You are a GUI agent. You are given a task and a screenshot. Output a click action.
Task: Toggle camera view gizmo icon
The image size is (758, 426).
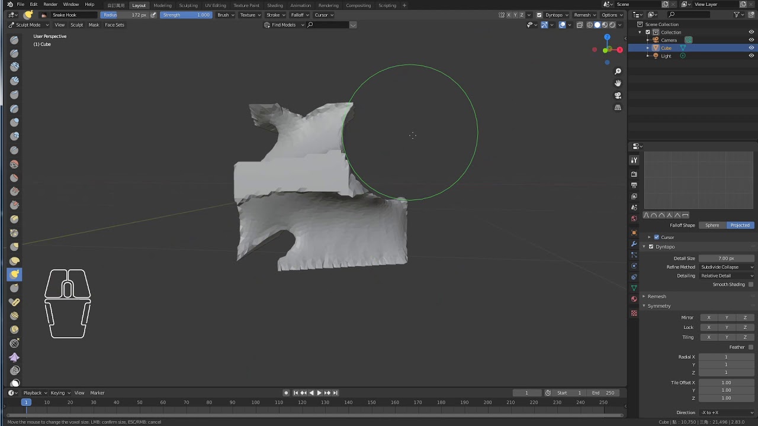(x=618, y=96)
